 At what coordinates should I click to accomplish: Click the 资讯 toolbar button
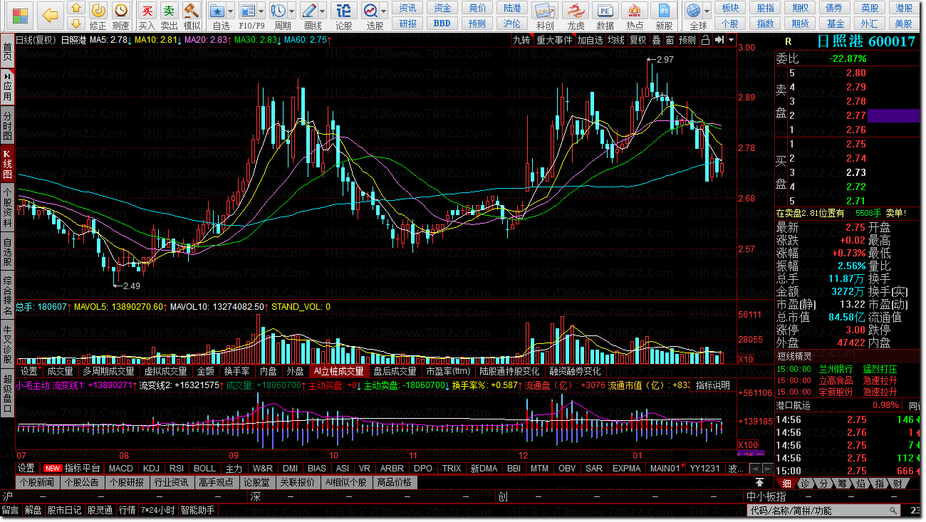pos(408,8)
